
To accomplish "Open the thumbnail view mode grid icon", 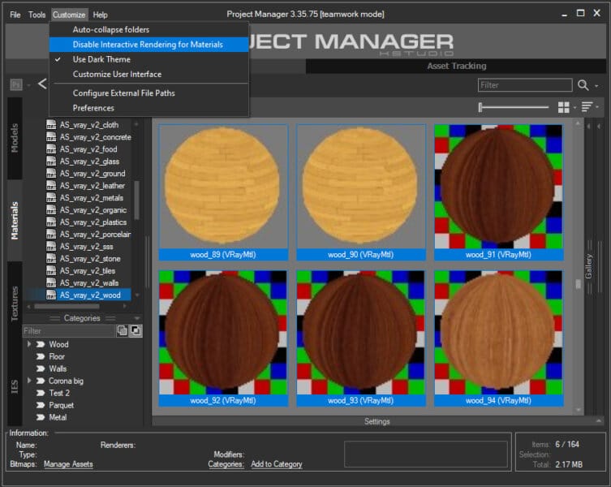I will [563, 107].
